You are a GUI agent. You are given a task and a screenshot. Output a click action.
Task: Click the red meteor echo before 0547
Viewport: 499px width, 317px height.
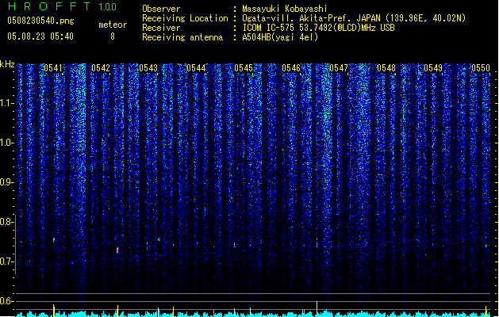click(317, 245)
